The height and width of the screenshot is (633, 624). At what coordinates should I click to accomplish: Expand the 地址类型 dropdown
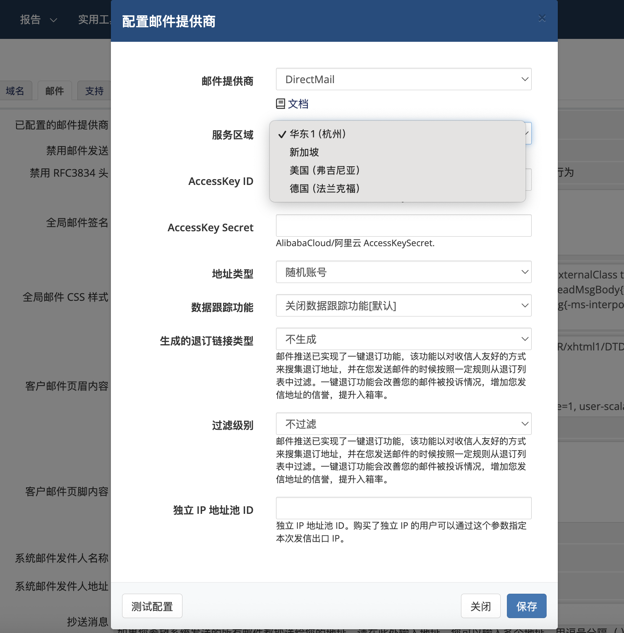[403, 272]
